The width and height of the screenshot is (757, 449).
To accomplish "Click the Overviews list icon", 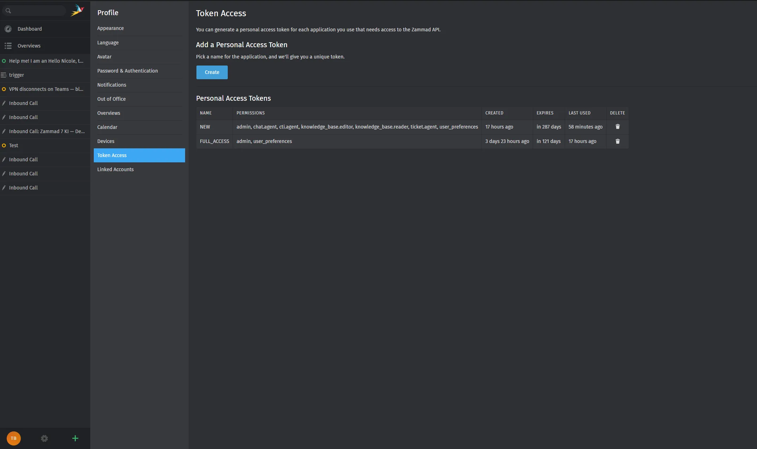I will click(x=8, y=46).
